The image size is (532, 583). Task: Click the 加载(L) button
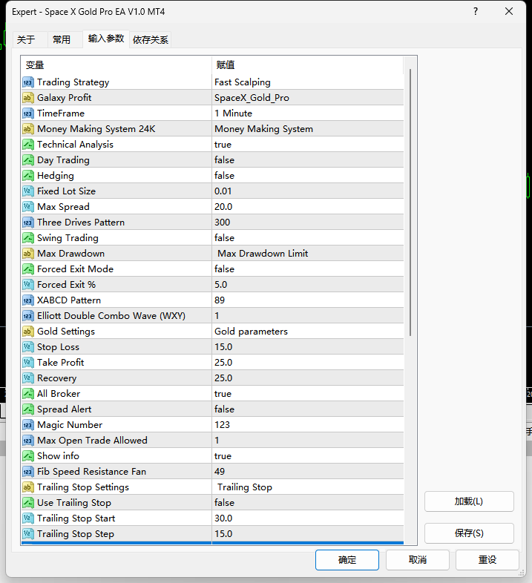point(469,501)
